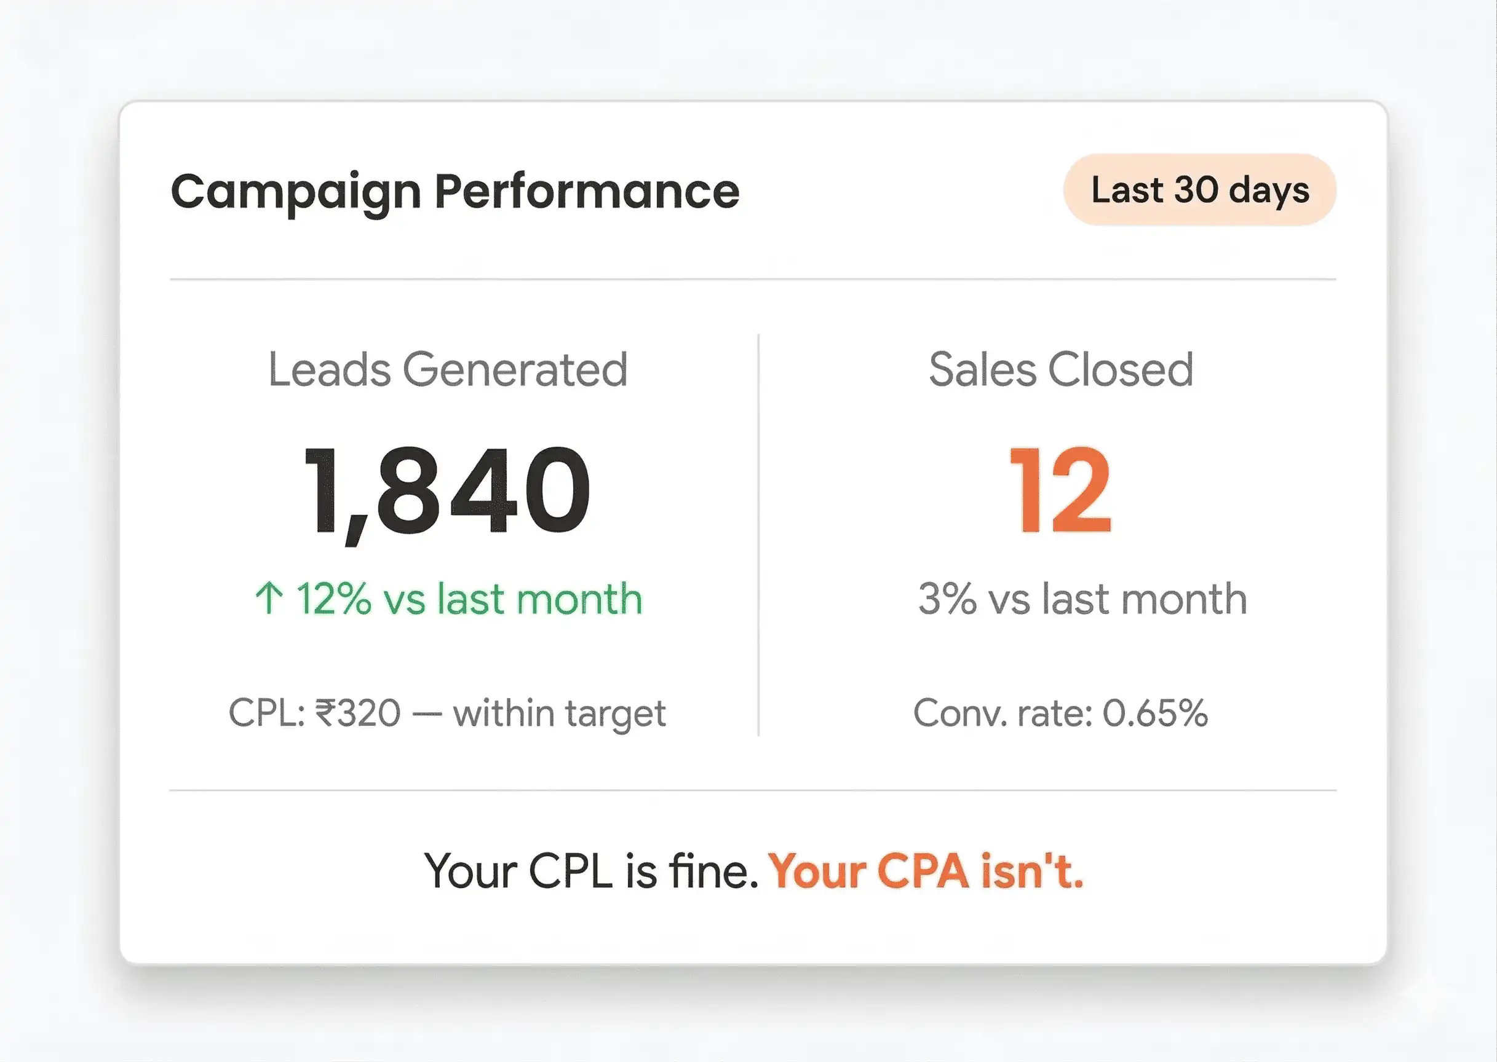Screen dimensions: 1497x1062
Task: Click the Your CPL is fine text
Action: (591, 871)
